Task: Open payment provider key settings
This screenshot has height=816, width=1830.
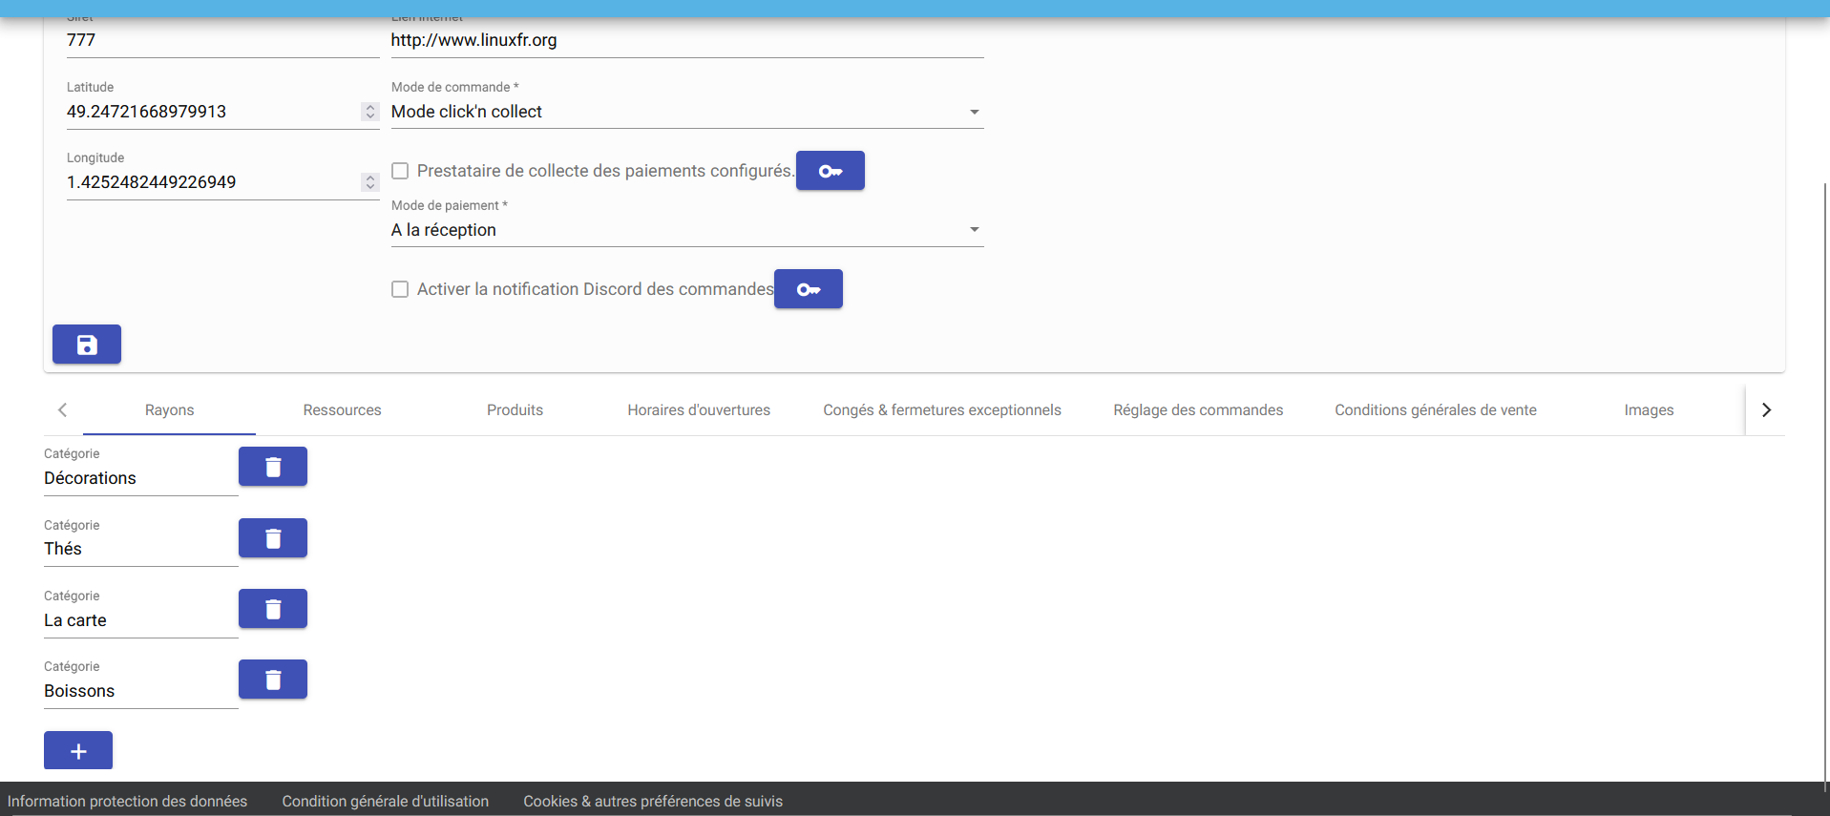Action: [x=830, y=171]
